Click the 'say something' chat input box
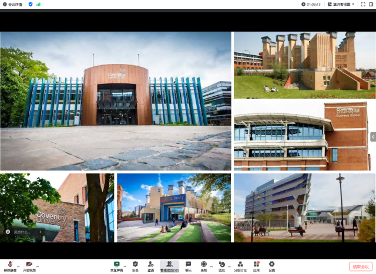The width and height of the screenshot is (376, 274). tap(25, 232)
